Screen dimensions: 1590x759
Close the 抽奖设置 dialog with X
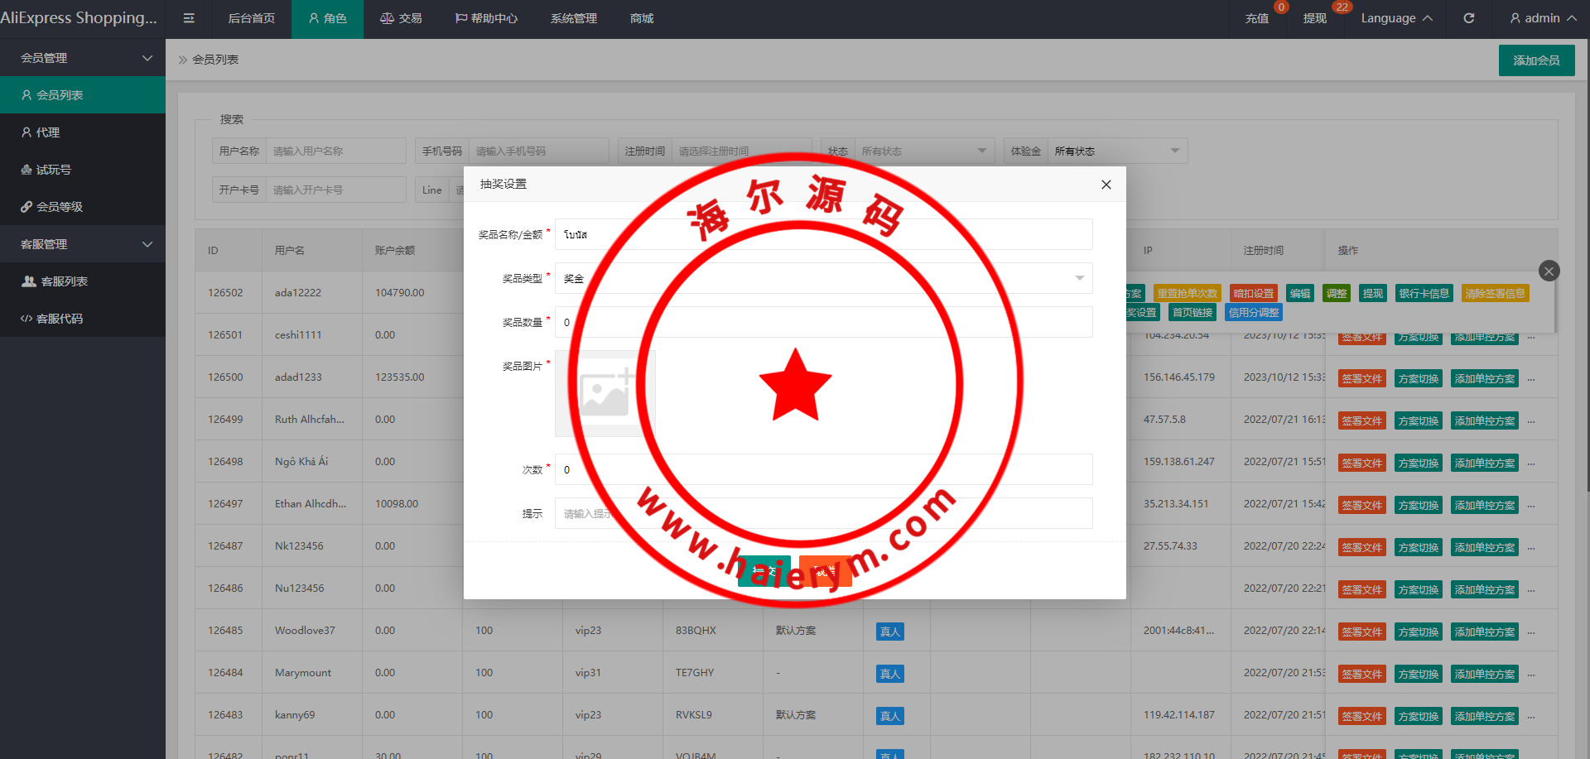pyautogui.click(x=1106, y=185)
